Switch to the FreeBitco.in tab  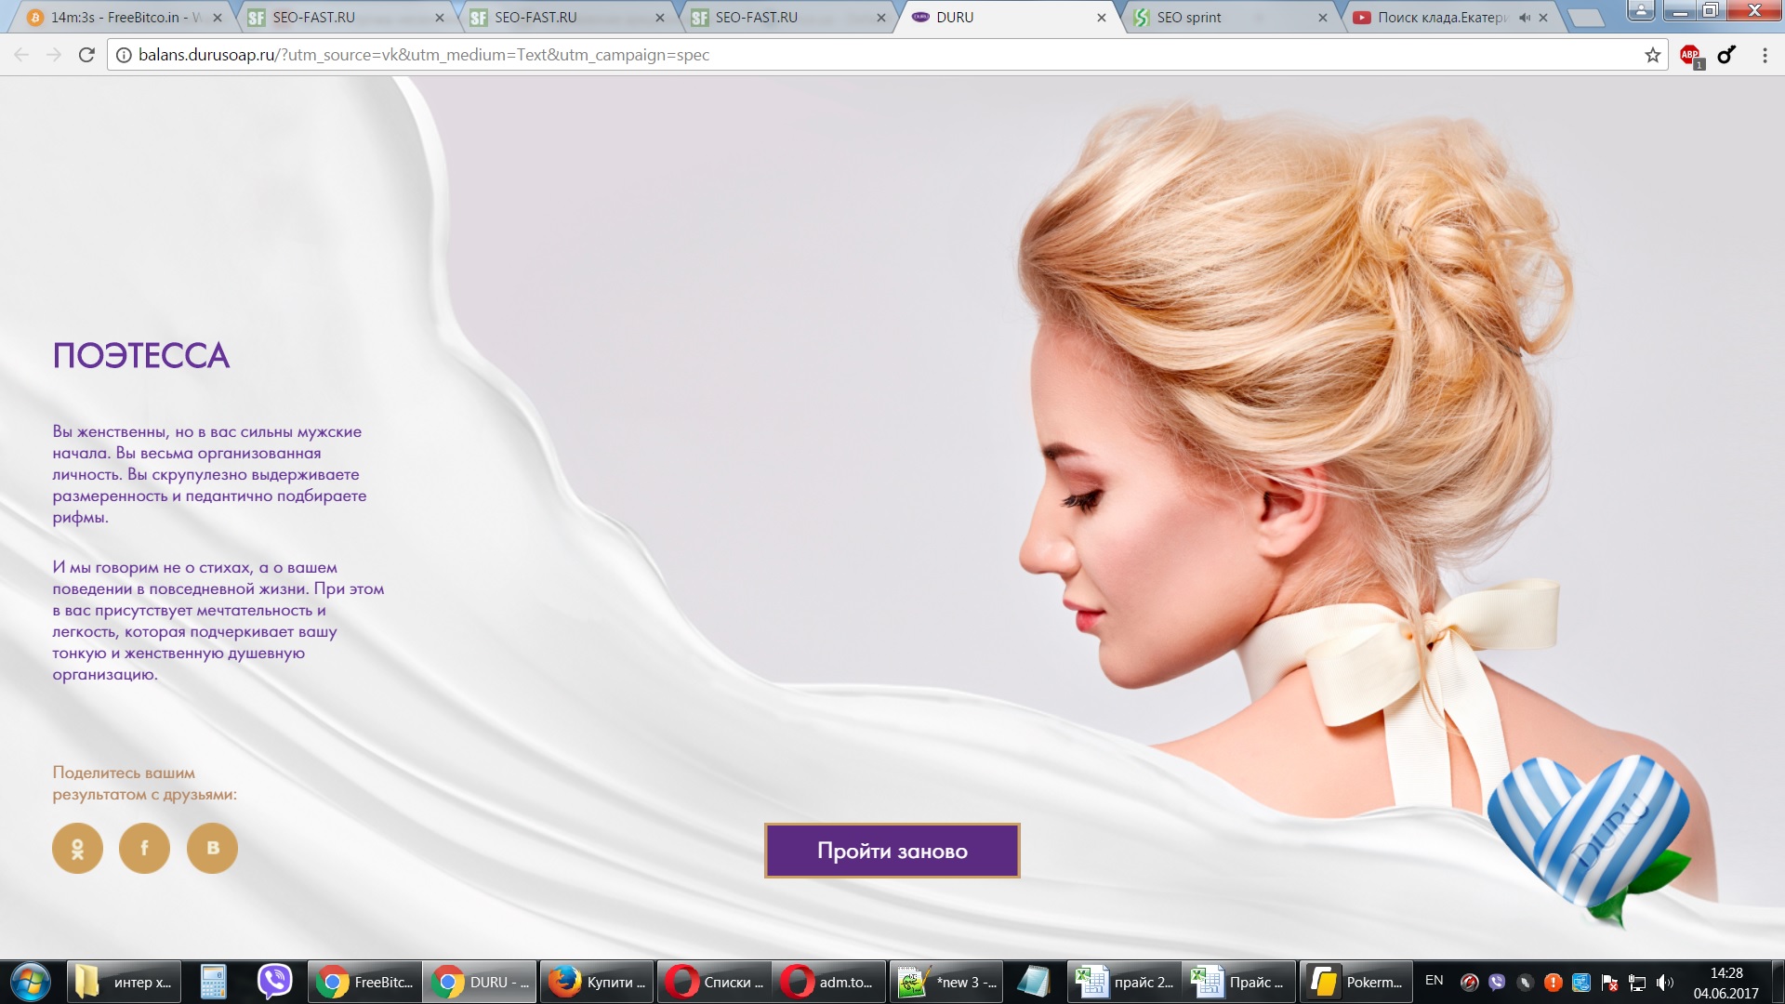121,18
